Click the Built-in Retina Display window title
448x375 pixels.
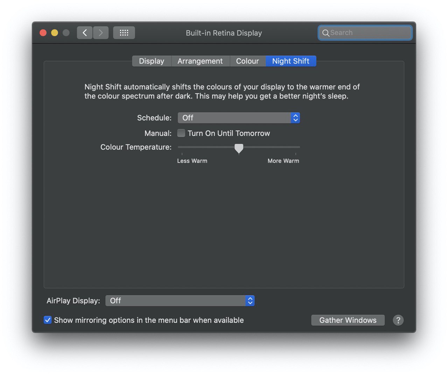(x=224, y=33)
